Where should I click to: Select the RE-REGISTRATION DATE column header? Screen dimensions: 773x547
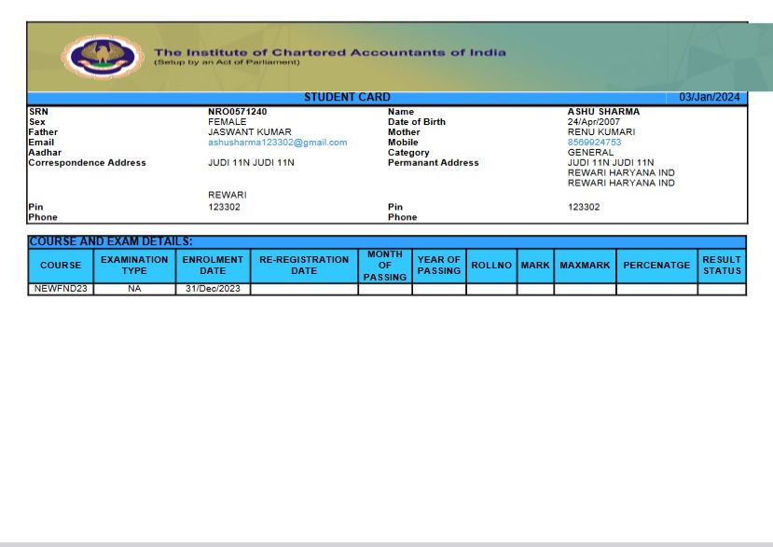304,266
